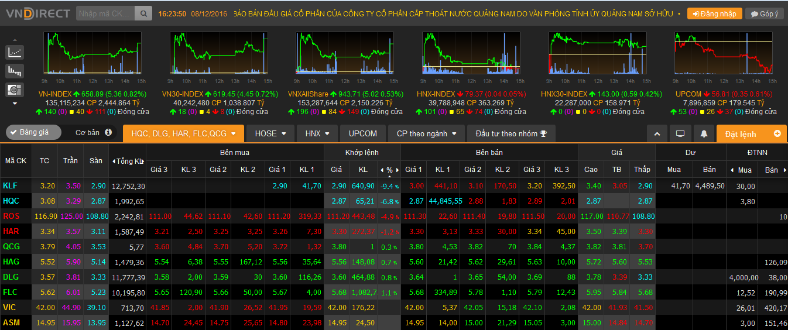Click the Góp ý feedback button

tap(765, 13)
